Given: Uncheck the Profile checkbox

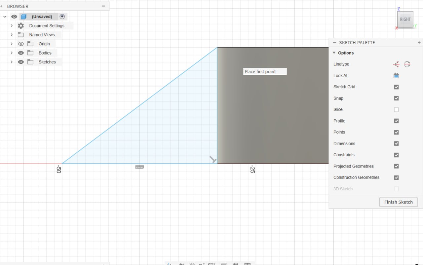Looking at the screenshot, I should pos(396,121).
